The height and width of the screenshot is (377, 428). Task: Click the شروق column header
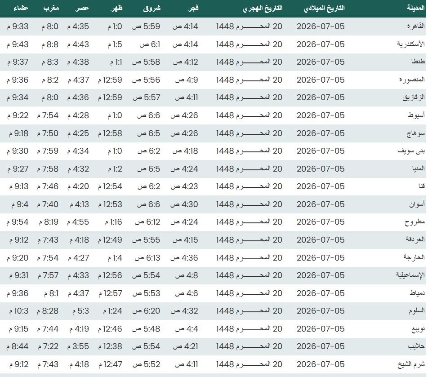click(152, 8)
